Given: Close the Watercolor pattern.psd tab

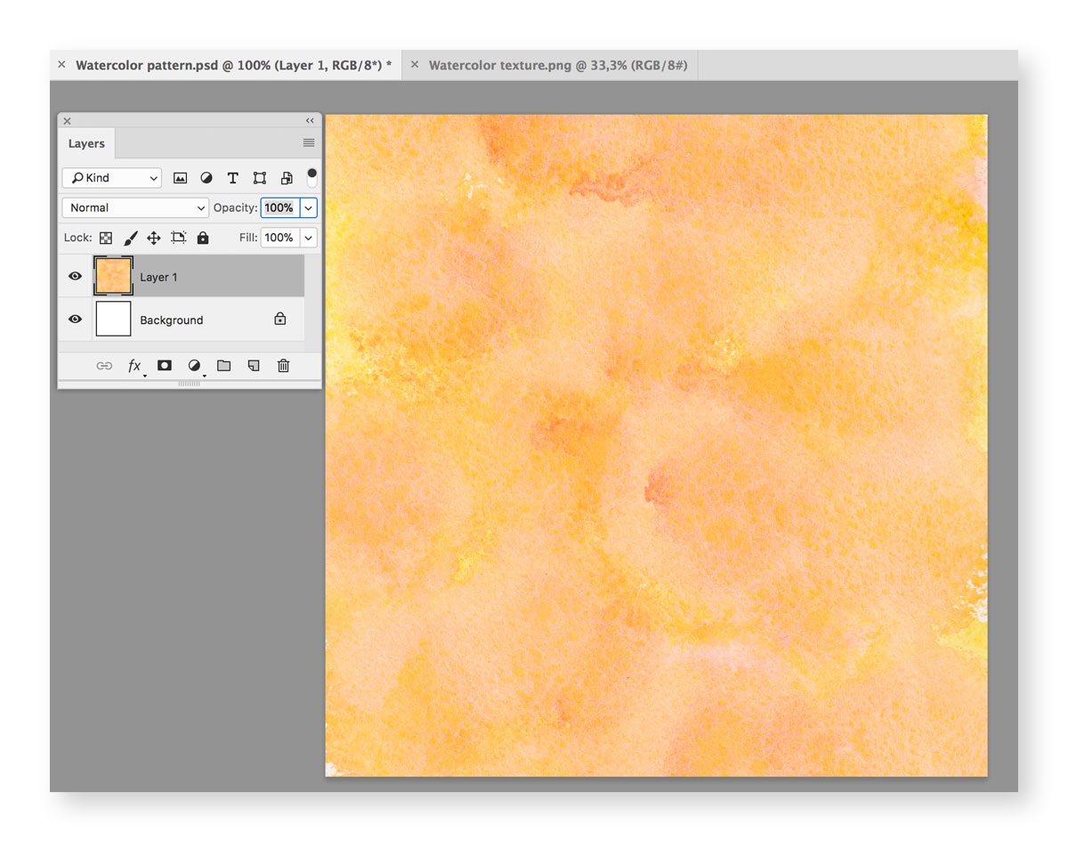Looking at the screenshot, I should click(61, 64).
